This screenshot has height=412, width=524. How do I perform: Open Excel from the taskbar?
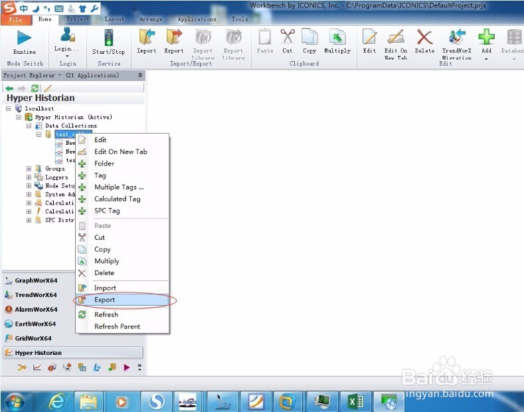tap(355, 401)
